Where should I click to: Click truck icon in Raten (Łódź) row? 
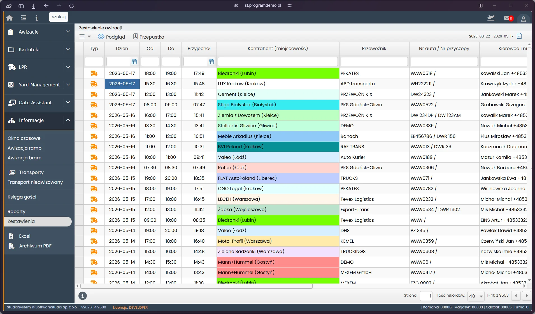click(94, 168)
